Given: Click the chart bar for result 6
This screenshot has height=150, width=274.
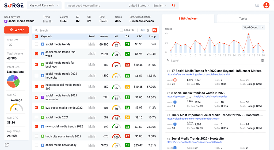Looking at the screenshot, I should [x=195, y=47].
